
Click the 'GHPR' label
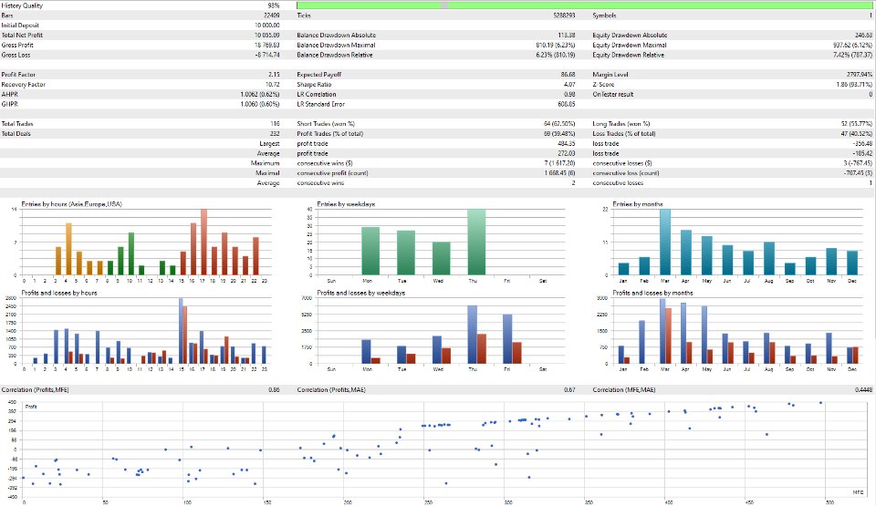point(9,105)
